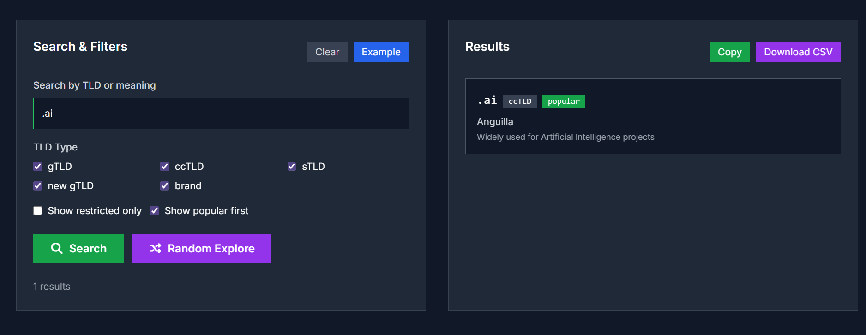
Task: Click the magnifying glass search icon
Action: click(x=57, y=248)
